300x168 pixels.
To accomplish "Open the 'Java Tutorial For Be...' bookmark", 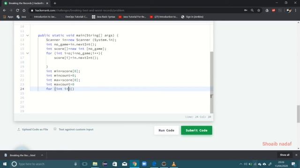I will (x=132, y=17).
